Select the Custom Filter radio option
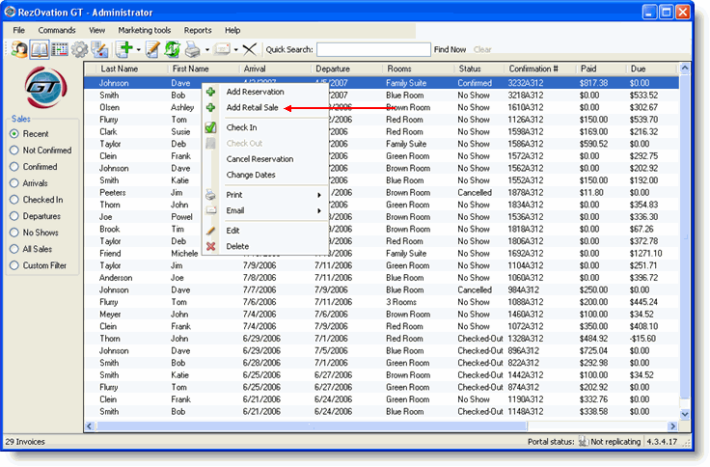This screenshot has height=467, width=710. [x=38, y=265]
